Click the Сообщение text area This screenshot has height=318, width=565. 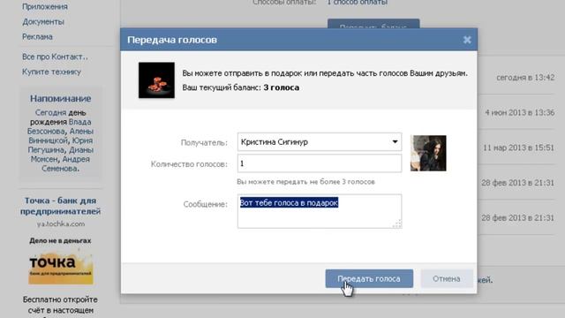320,211
